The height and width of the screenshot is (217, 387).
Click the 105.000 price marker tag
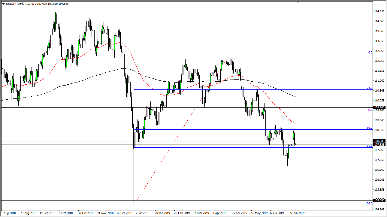click(x=379, y=200)
